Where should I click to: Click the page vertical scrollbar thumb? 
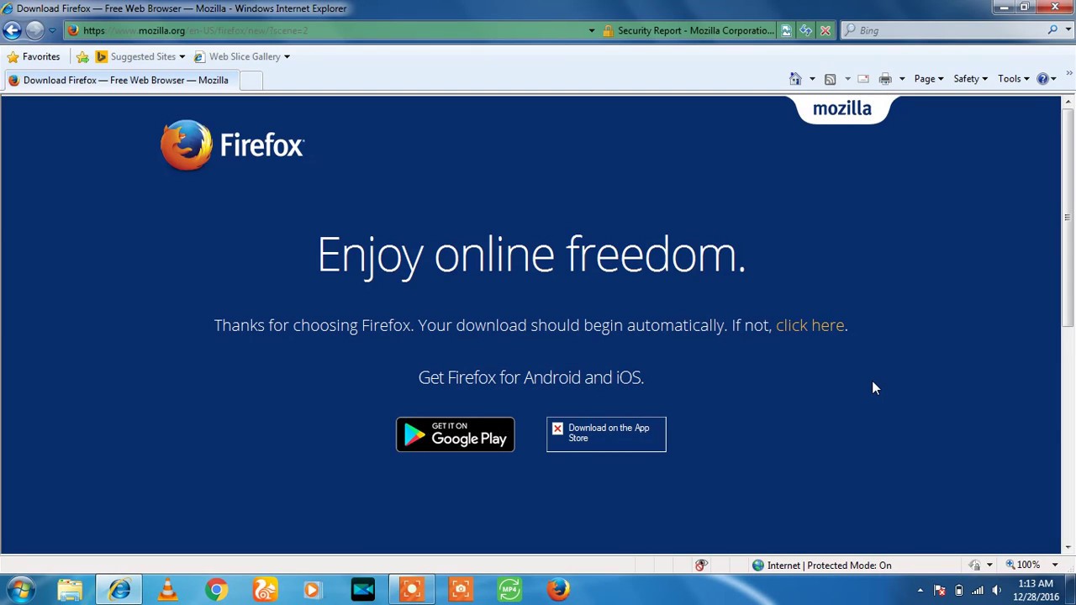coord(1068,218)
